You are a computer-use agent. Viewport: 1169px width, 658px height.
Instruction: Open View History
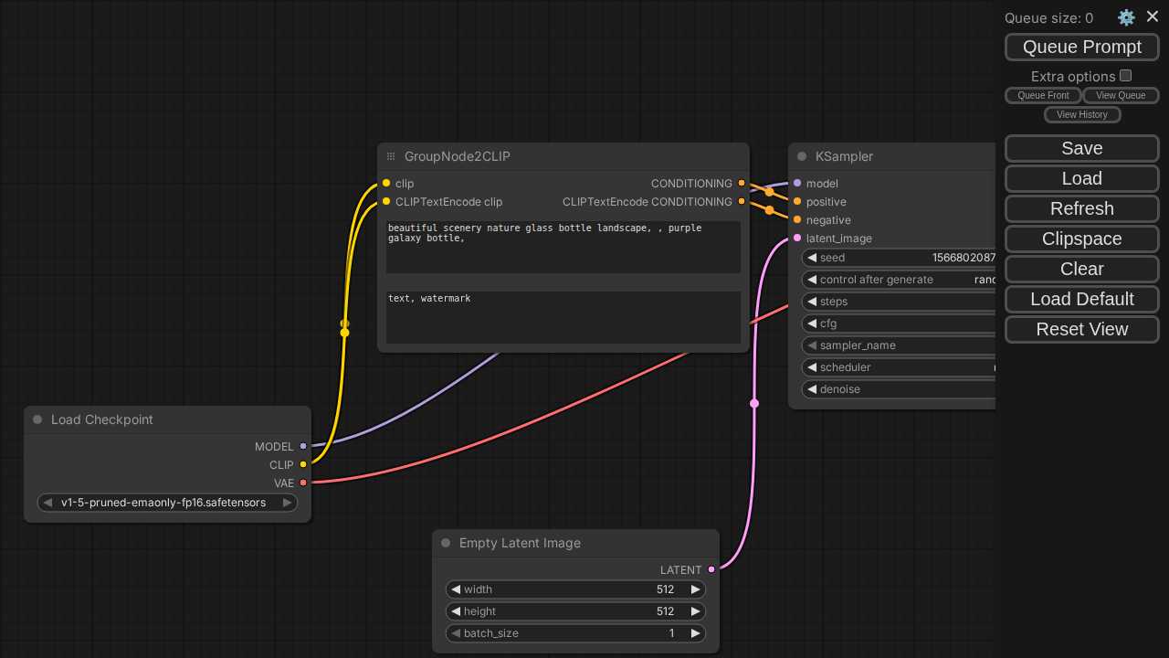pos(1081,114)
